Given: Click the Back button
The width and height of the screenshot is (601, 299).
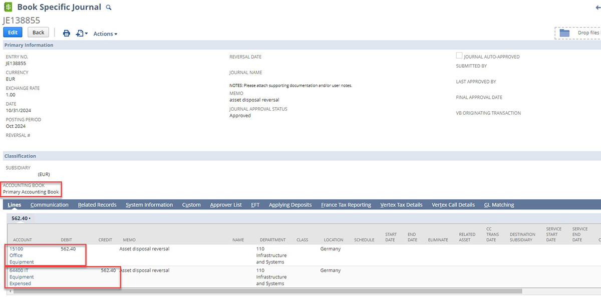Looking at the screenshot, I should click(x=38, y=33).
